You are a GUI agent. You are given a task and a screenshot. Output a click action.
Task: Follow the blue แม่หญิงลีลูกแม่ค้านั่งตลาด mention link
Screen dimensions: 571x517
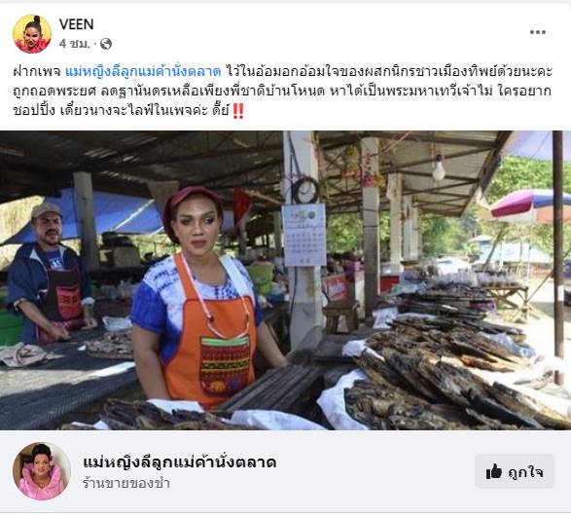click(143, 71)
